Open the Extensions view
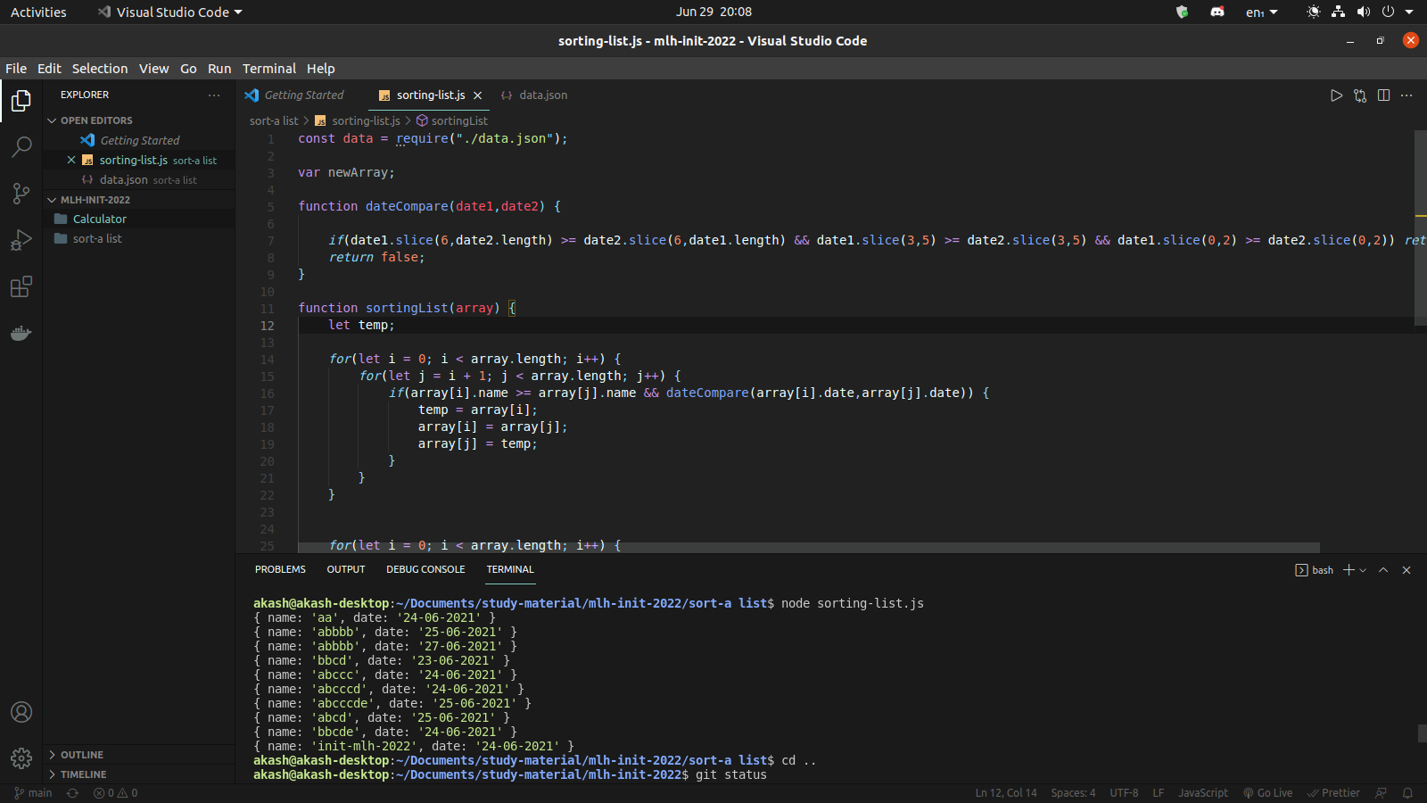This screenshot has width=1427, height=803. tap(21, 286)
